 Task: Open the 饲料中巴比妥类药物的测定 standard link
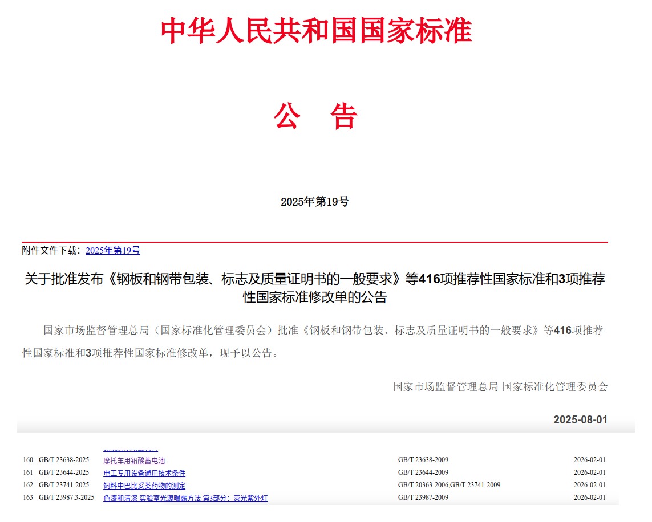(144, 486)
